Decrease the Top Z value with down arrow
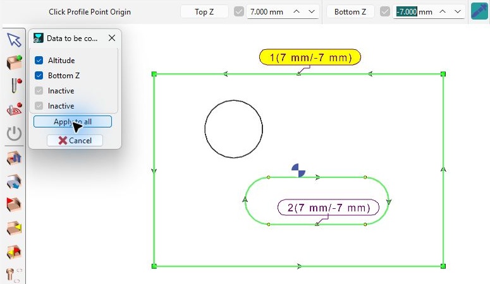The image size is (490, 284). point(312,11)
